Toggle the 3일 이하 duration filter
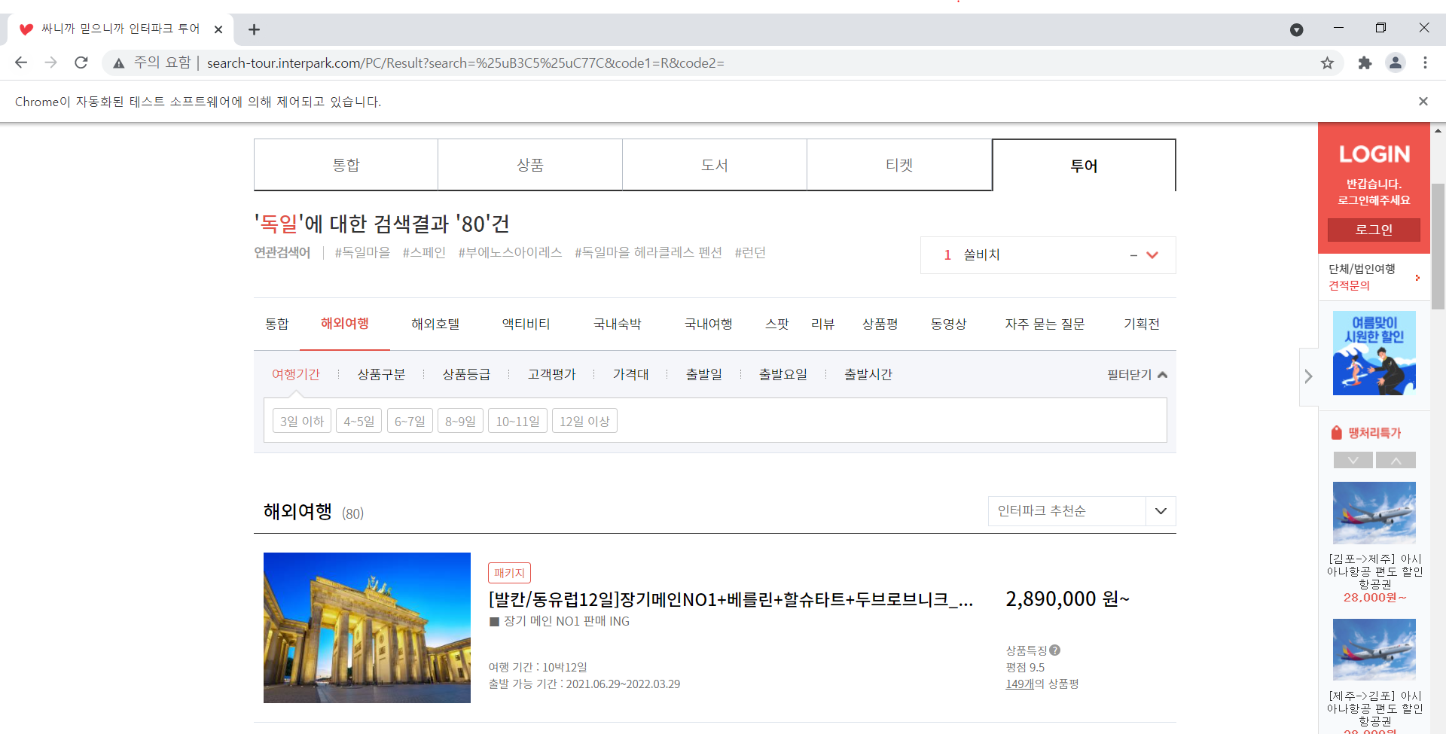 [x=302, y=422]
